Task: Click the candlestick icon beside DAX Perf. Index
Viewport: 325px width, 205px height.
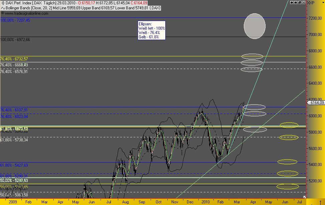Action: (3, 3)
